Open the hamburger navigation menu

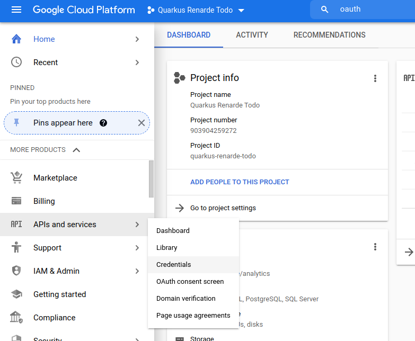pos(16,10)
